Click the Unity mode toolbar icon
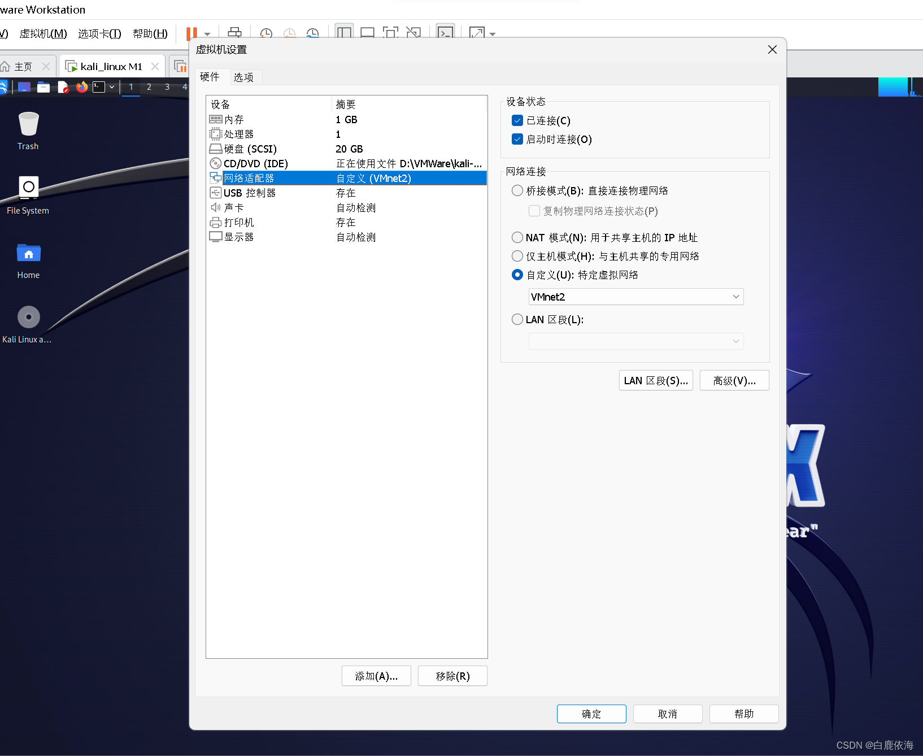923x756 pixels. [413, 33]
